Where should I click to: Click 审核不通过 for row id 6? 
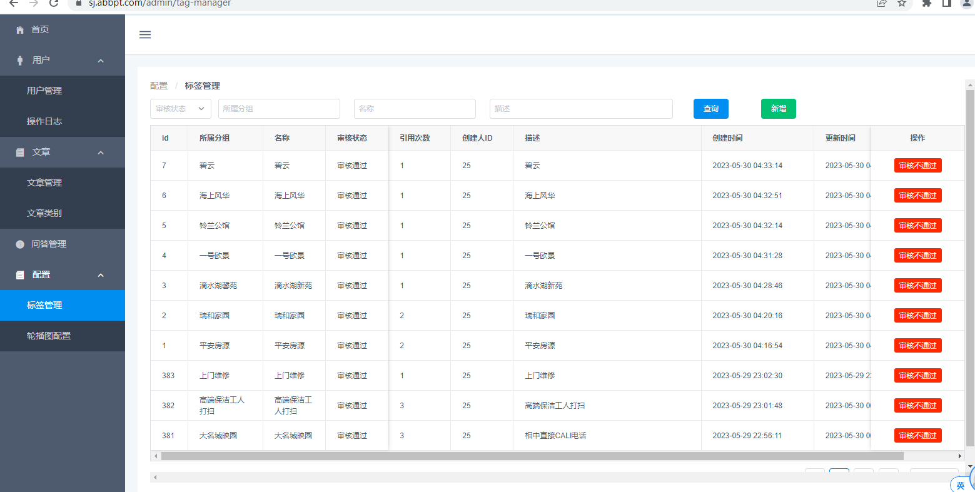pyautogui.click(x=918, y=196)
